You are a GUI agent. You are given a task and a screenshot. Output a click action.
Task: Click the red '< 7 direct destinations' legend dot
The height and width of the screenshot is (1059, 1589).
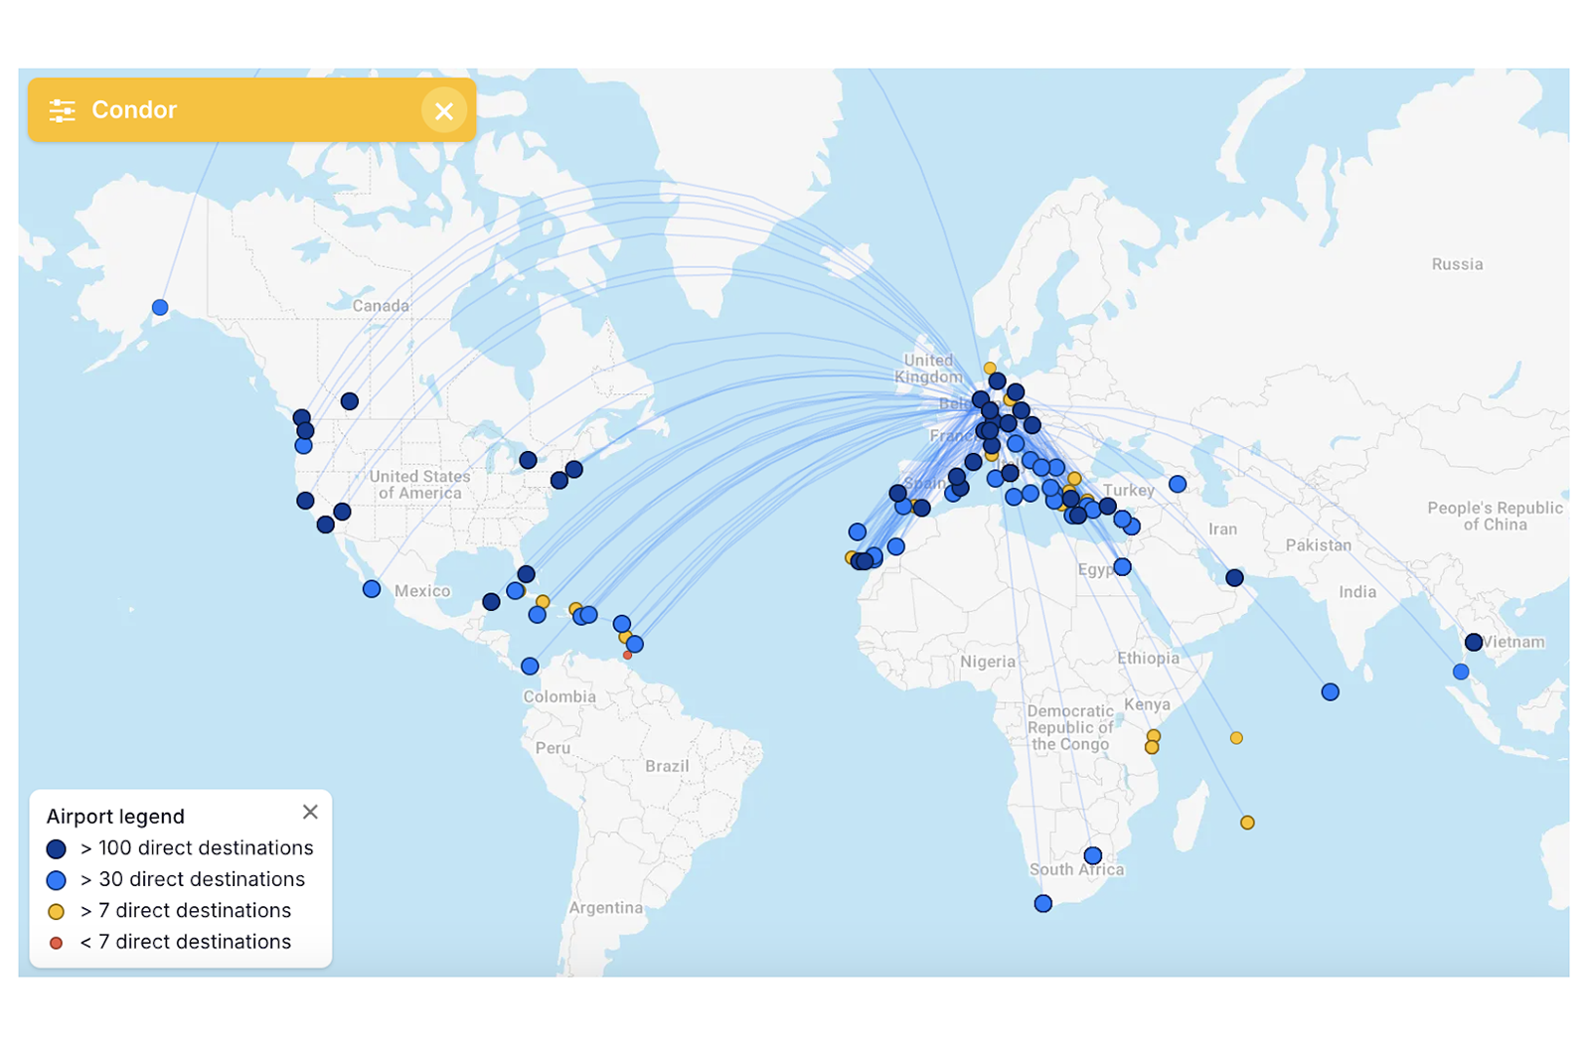pyautogui.click(x=57, y=943)
